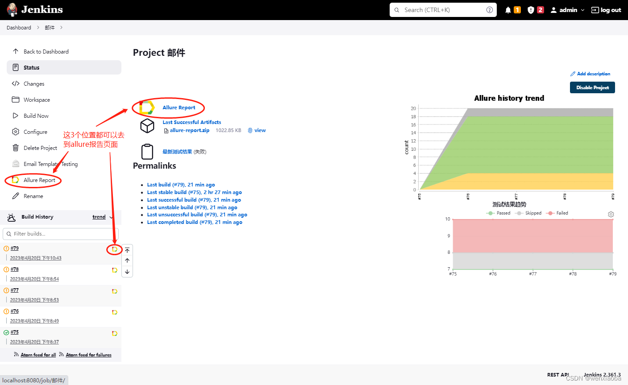Click the Workspace folder icon

pos(16,99)
